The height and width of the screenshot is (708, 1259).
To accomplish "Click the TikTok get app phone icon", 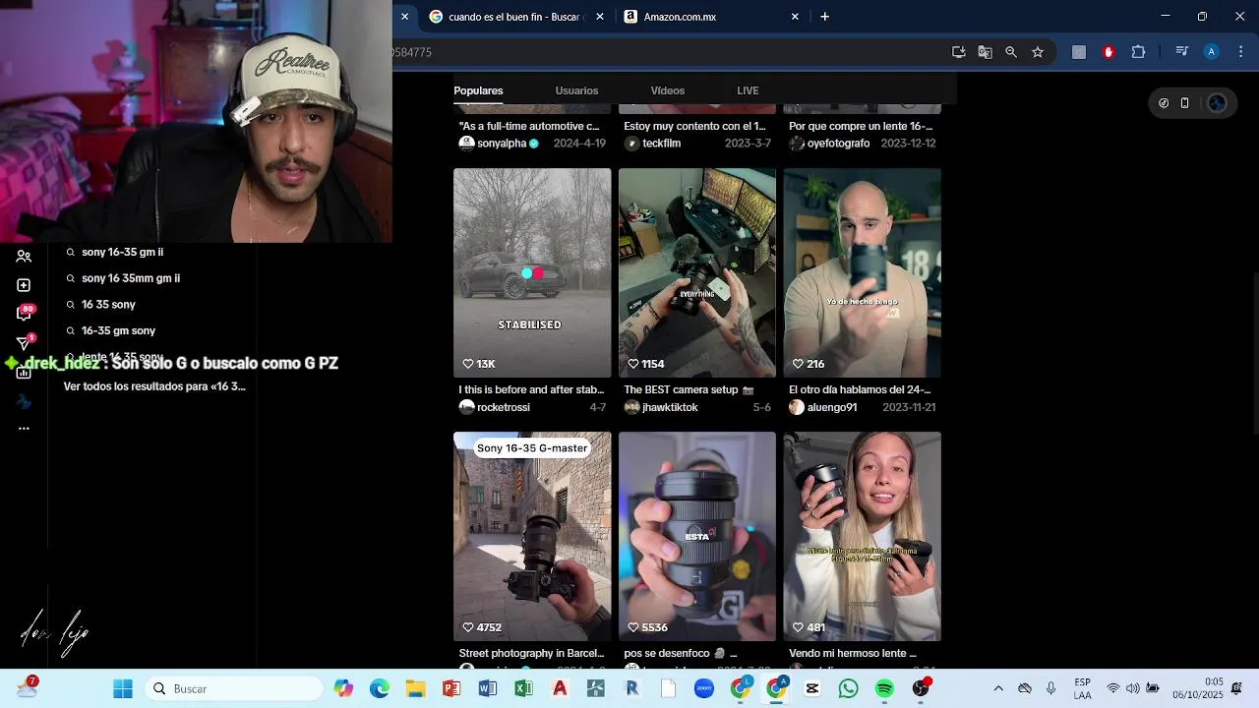I will 1185,103.
